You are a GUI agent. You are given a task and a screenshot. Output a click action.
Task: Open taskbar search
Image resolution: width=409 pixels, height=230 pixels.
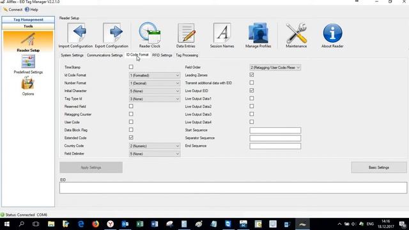tap(21, 224)
